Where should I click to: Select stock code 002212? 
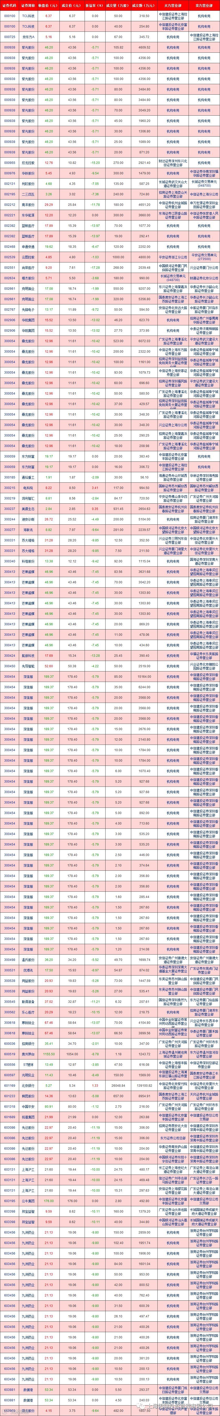[x=9, y=204]
